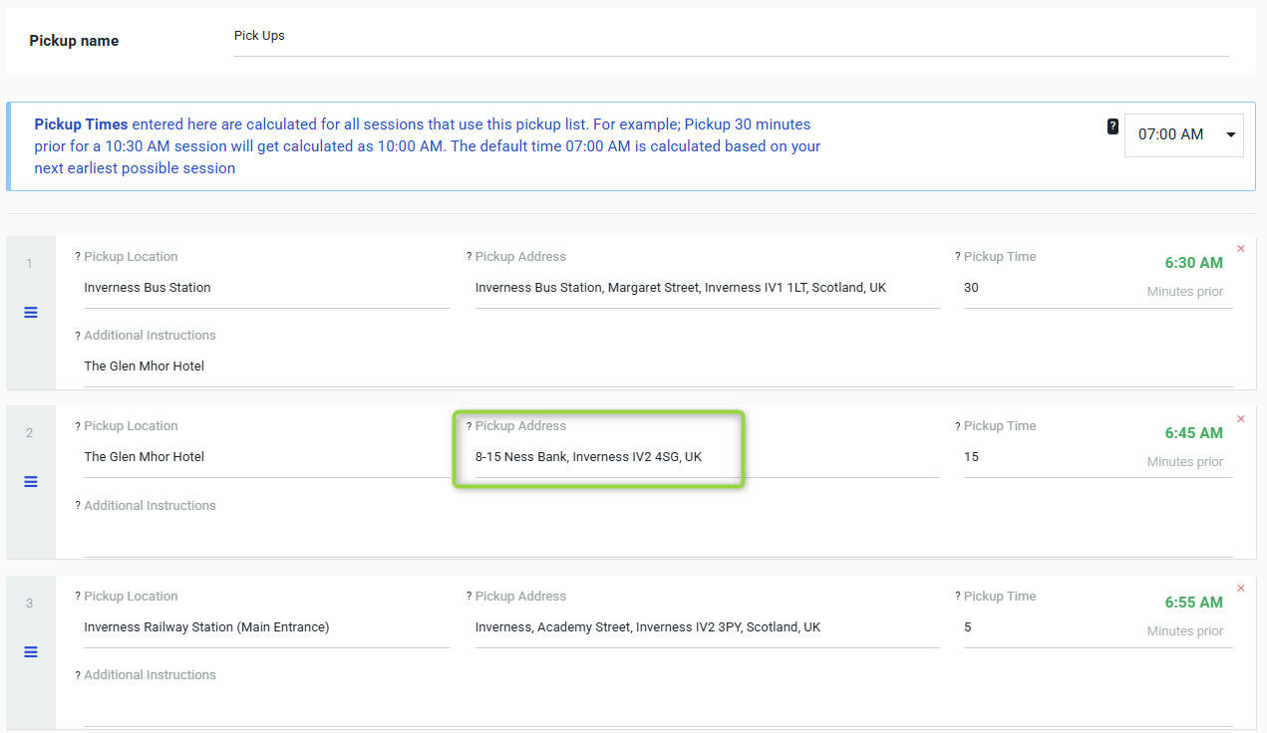The image size is (1267, 733).
Task: Click help mark beside third row Pickup Time label
Action: (x=958, y=597)
